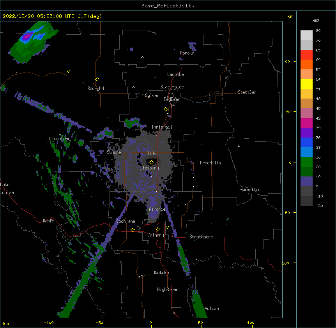Image resolution: width=336 pixels, height=328 pixels.
Task: Click the yellow diamond marker above Calgary label
Action: [x=158, y=229]
